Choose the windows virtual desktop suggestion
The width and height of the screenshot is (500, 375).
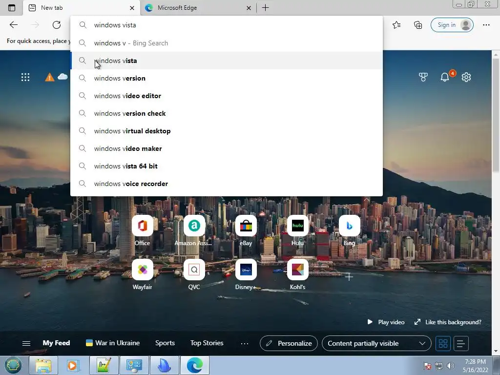[227, 131]
